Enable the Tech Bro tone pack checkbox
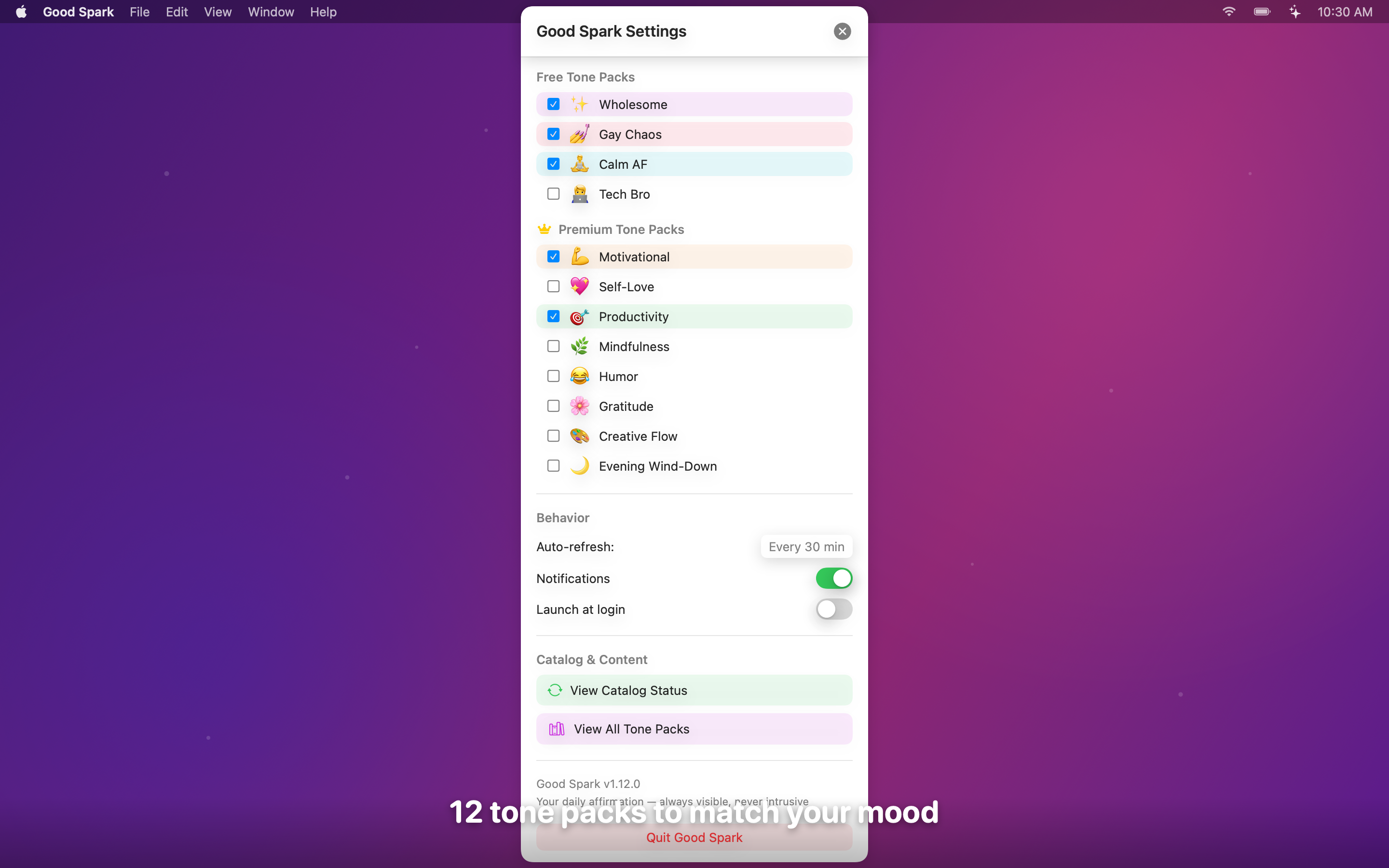 (x=553, y=194)
